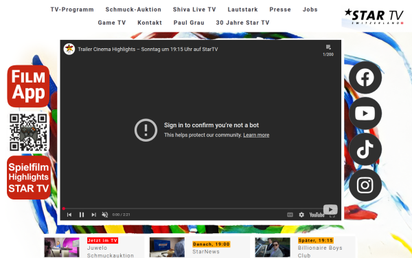Skip to next video in player
The image size is (412, 258).
tap(93, 215)
